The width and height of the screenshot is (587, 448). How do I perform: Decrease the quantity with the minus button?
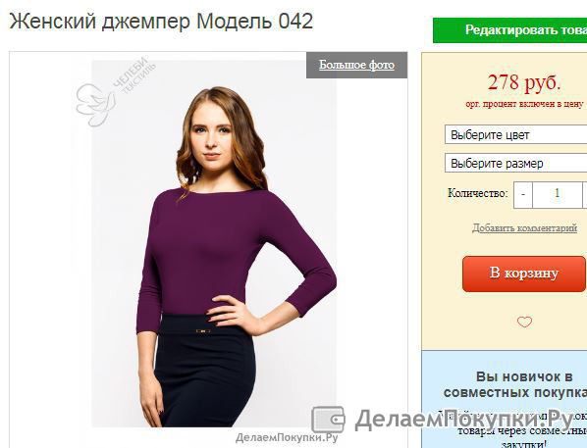coord(523,194)
